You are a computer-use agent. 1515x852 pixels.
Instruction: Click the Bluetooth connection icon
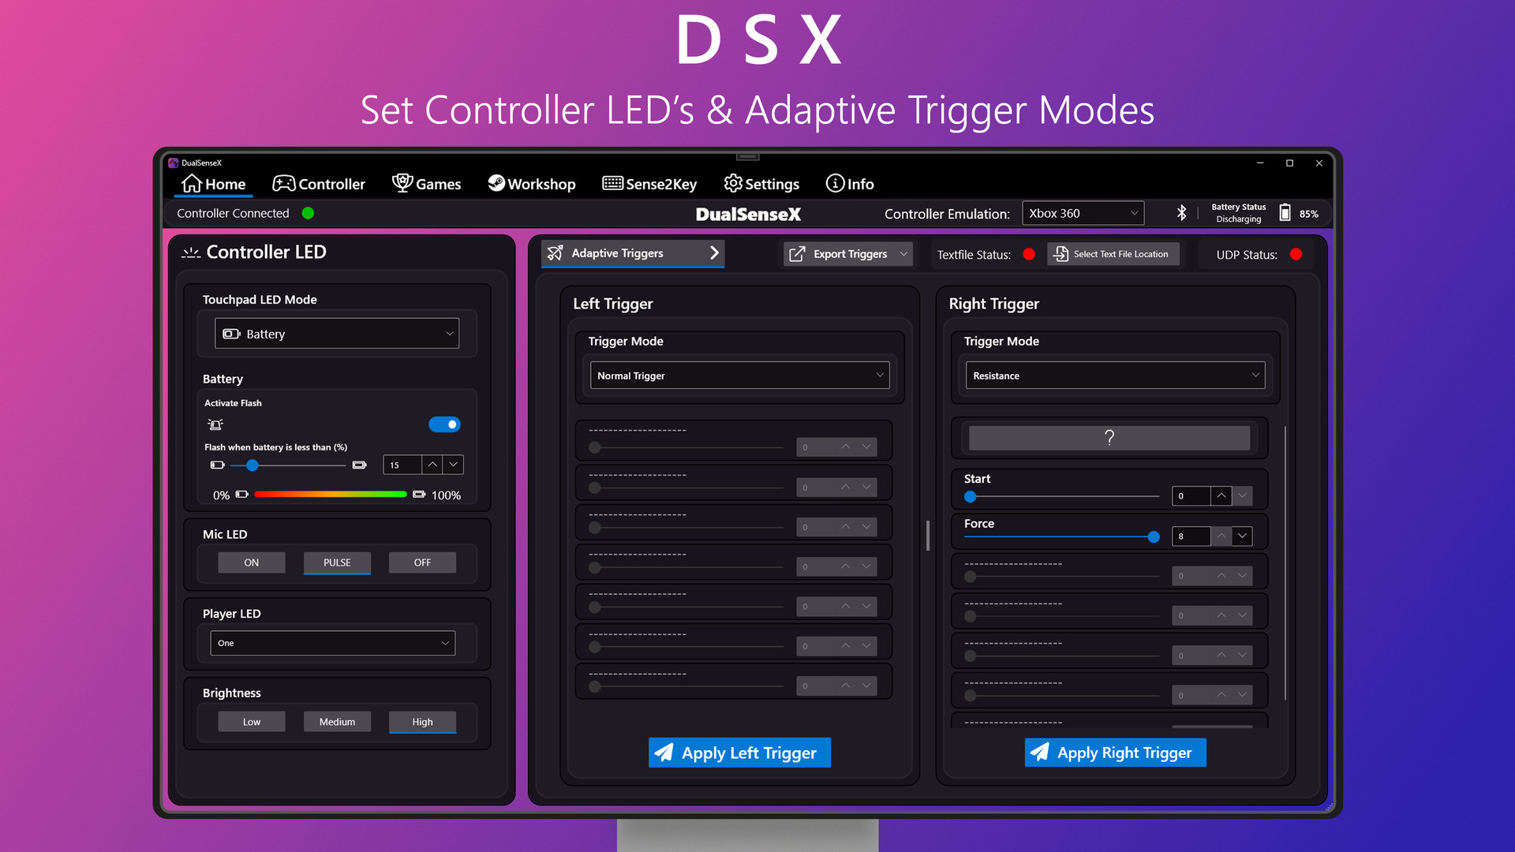tap(1176, 213)
